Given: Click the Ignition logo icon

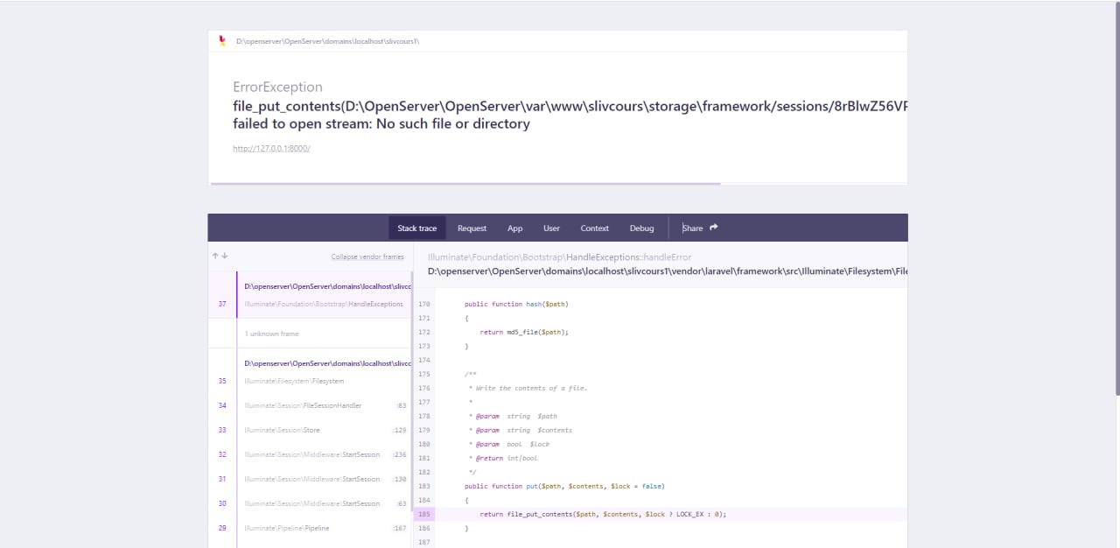Looking at the screenshot, I should pyautogui.click(x=222, y=40).
